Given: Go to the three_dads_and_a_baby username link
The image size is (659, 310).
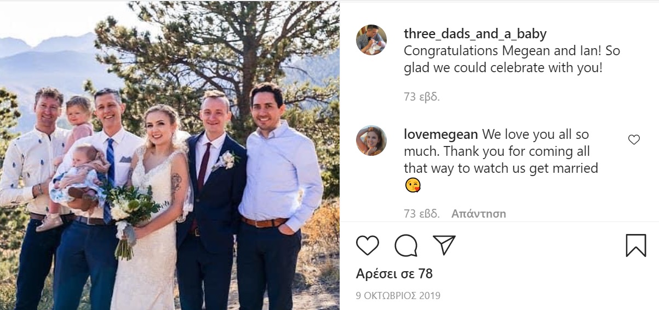Looking at the screenshot, I should 475,34.
